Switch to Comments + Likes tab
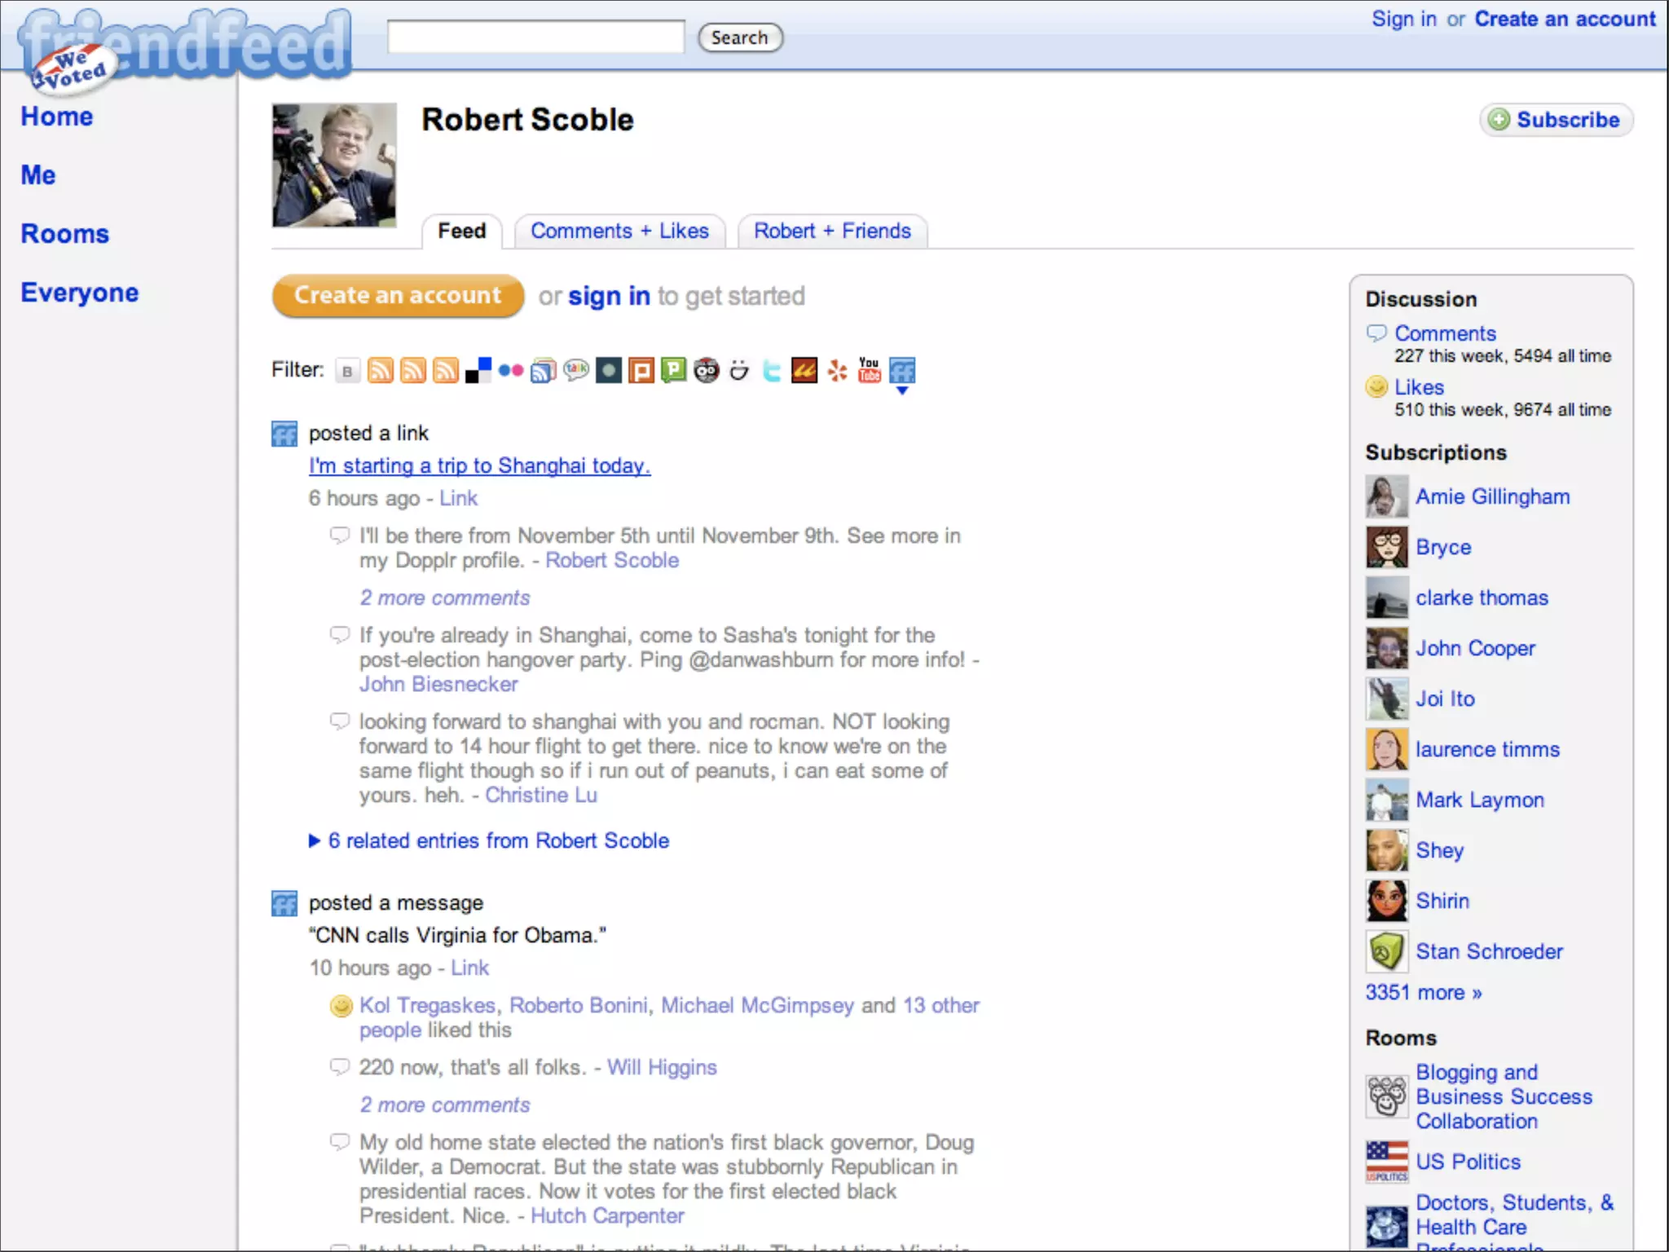1669x1252 pixels. [x=619, y=231]
